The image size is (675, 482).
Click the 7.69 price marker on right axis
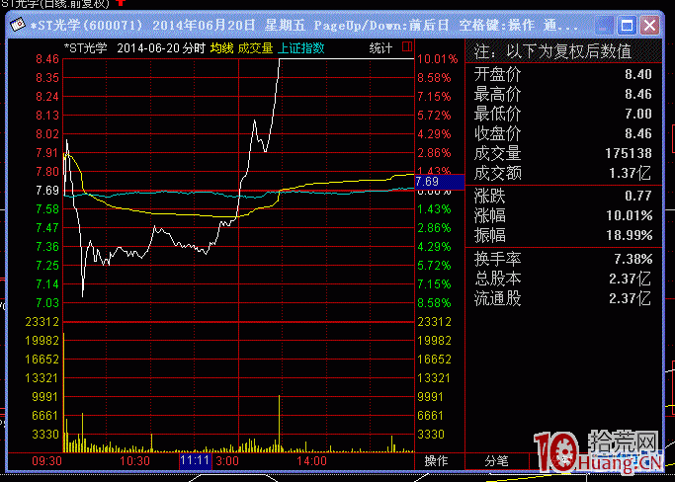pos(440,182)
